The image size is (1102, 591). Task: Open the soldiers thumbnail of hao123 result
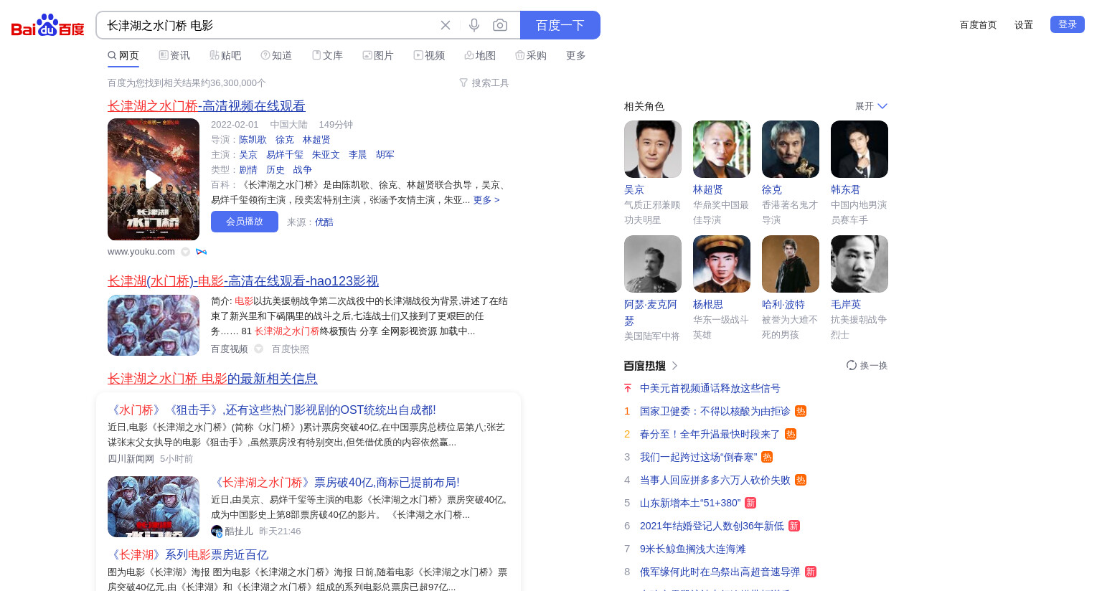click(154, 325)
